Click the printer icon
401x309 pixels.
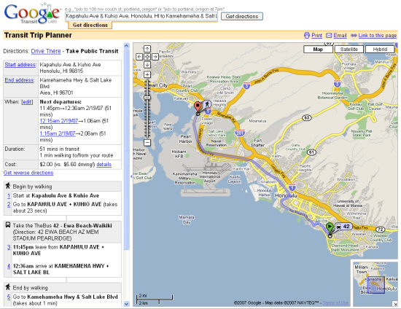(307, 35)
